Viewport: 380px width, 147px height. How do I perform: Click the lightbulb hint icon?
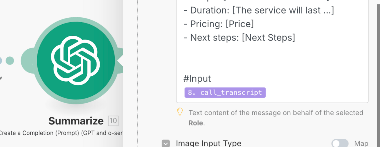coord(180,112)
